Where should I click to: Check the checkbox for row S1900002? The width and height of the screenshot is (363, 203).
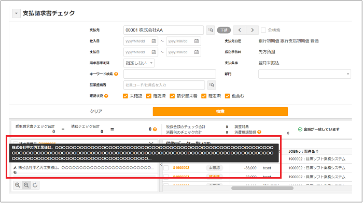[x=166, y=168]
